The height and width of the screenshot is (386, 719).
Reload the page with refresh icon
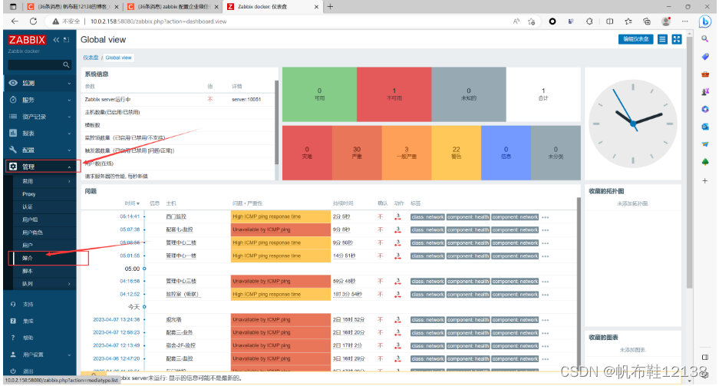(33, 21)
